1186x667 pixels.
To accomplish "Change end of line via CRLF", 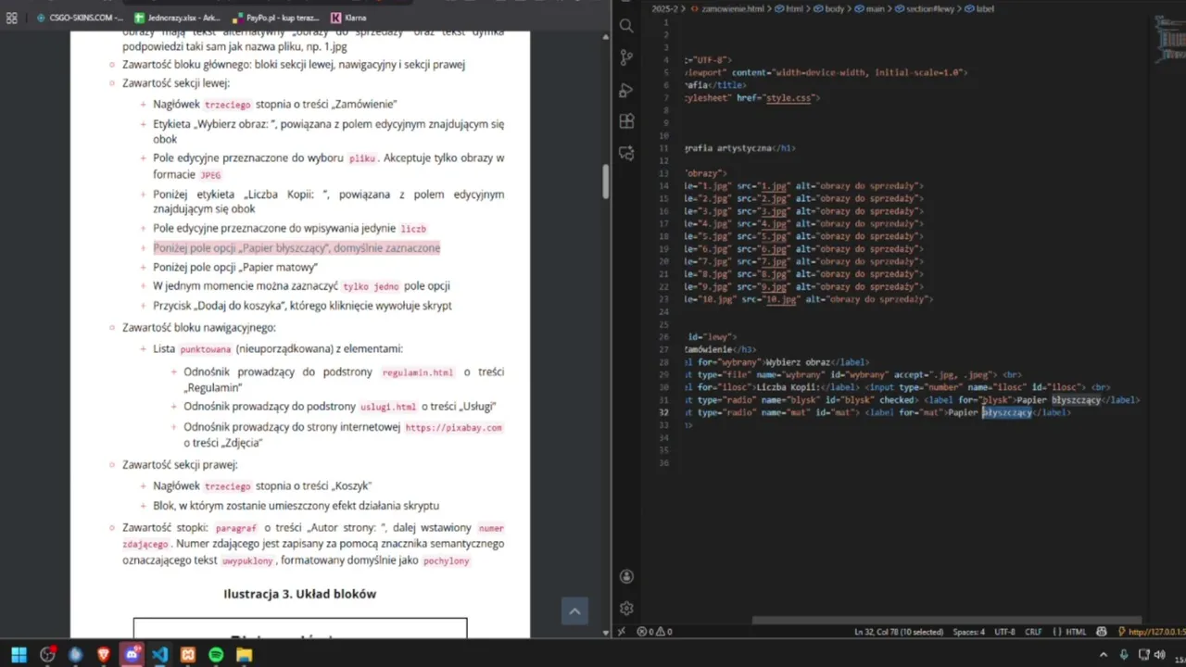I will pyautogui.click(x=1033, y=632).
